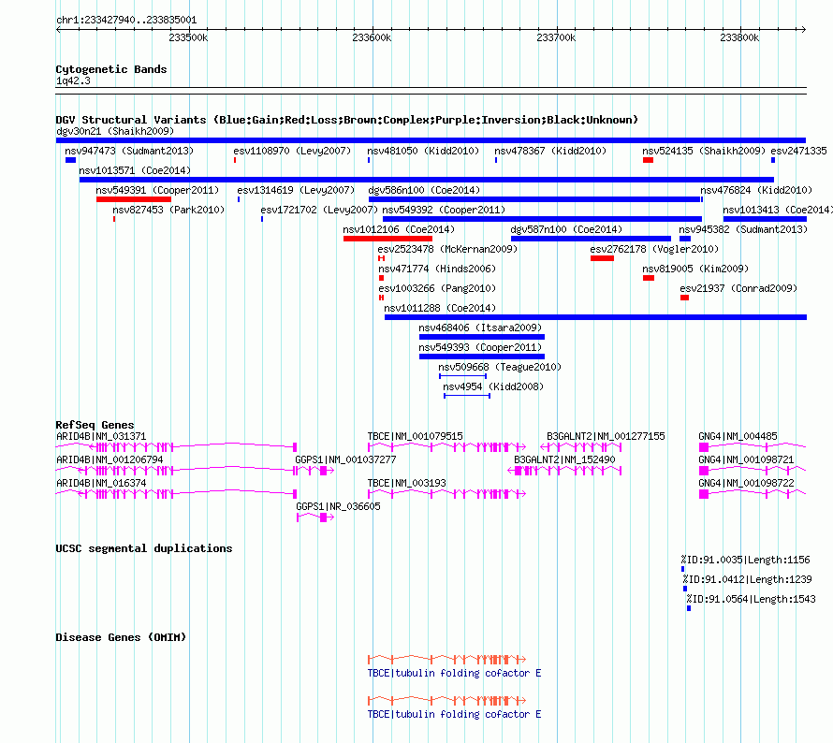Click the nsv819005 (Kim2009) label
This screenshot has width=833, height=743.
tap(695, 269)
